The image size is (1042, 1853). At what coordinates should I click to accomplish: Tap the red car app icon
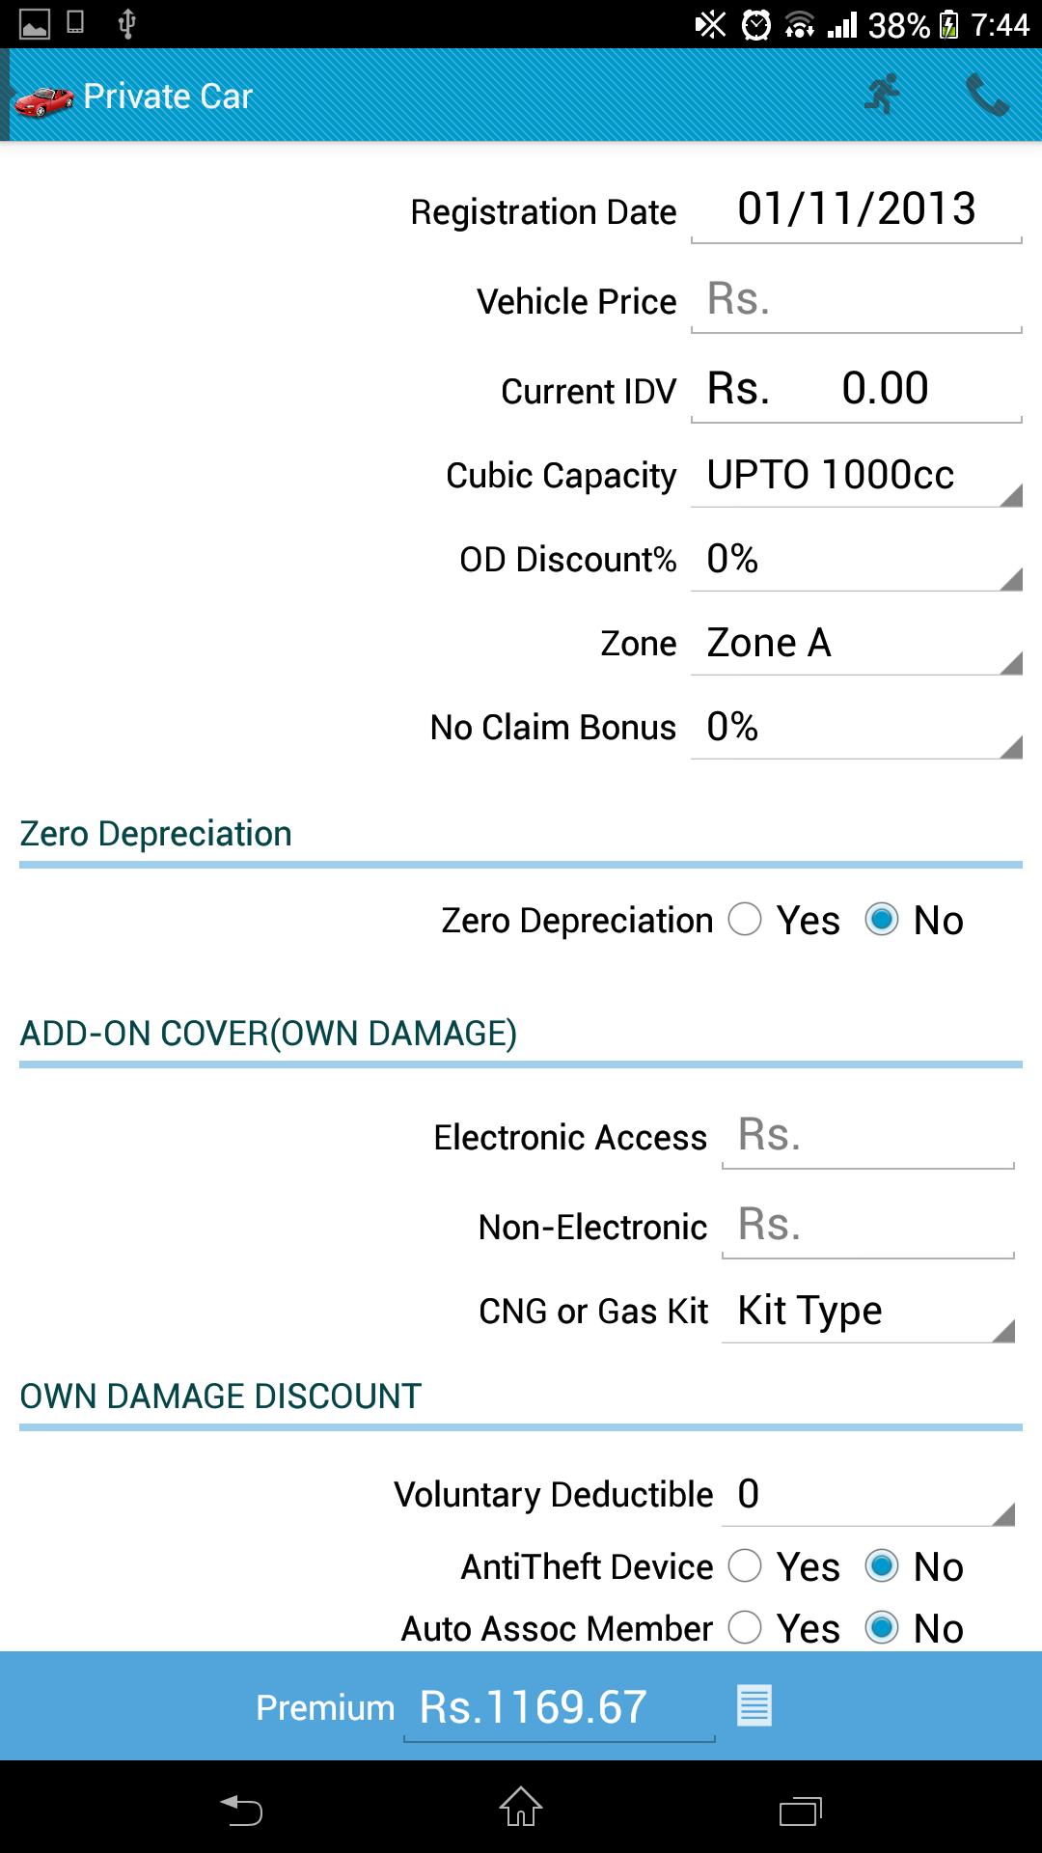[x=44, y=98]
